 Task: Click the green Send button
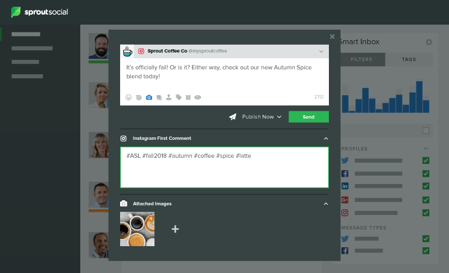[x=309, y=117]
